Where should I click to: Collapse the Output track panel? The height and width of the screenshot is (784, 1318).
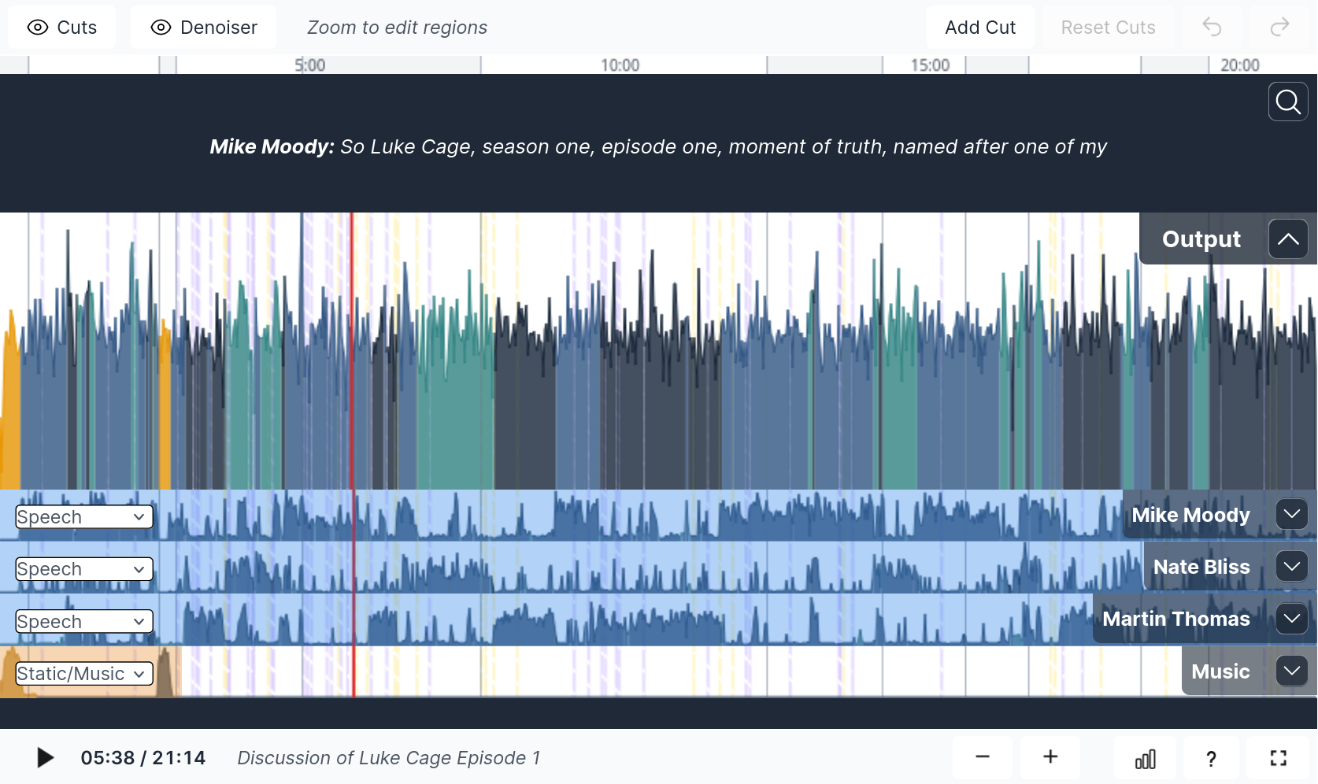tap(1288, 239)
